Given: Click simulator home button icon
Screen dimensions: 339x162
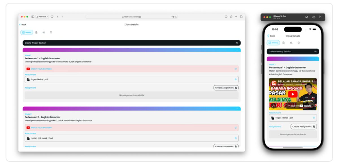Looking at the screenshot, I should (307, 17).
